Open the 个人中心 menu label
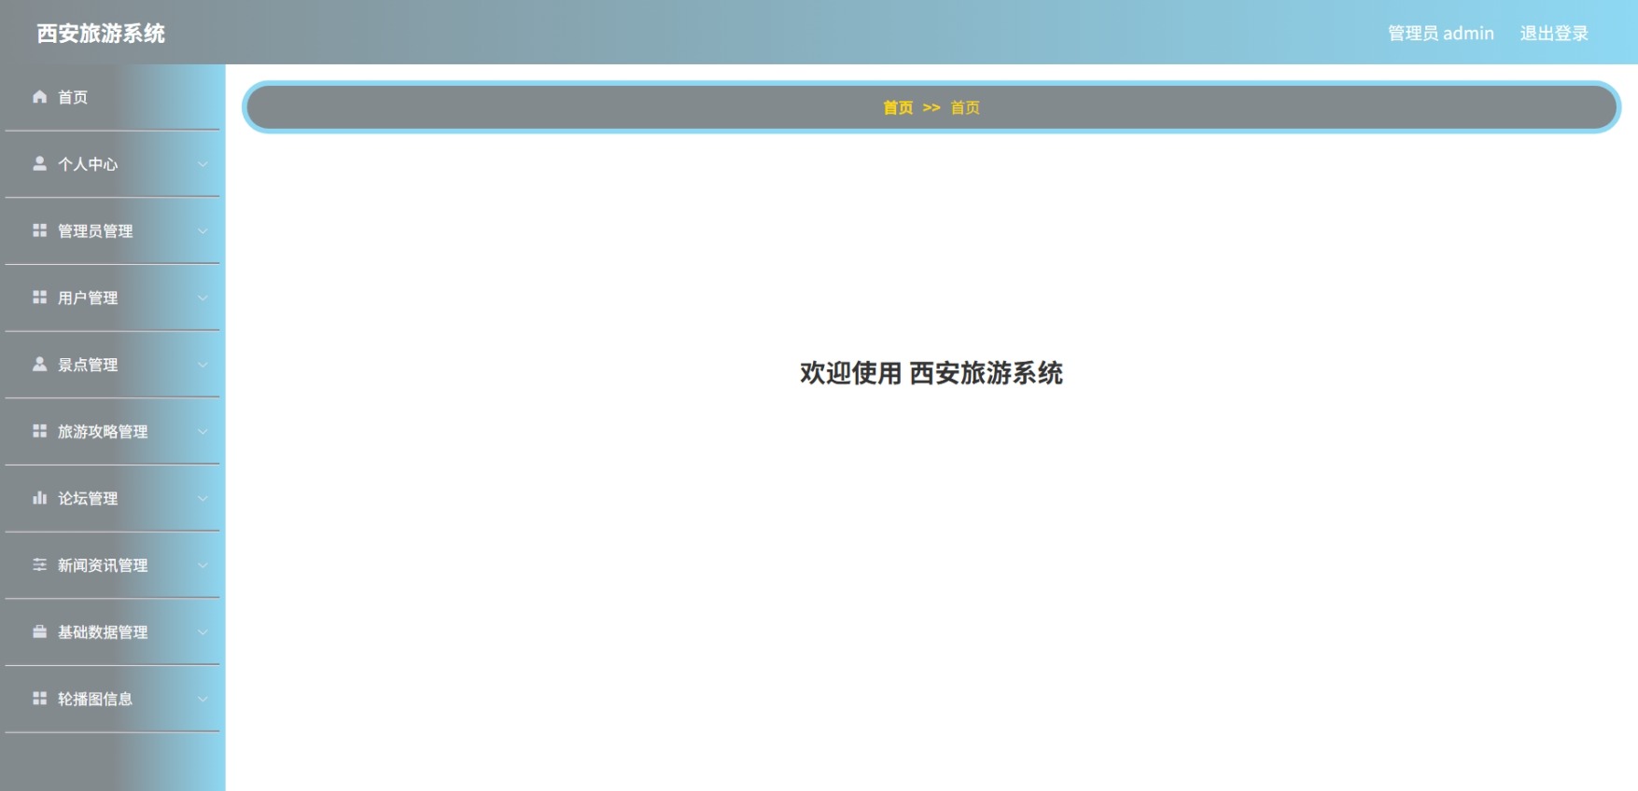 pyautogui.click(x=88, y=164)
